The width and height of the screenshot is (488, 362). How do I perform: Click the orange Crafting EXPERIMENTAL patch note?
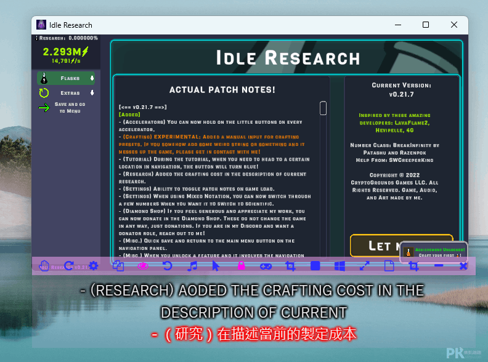(x=211, y=144)
